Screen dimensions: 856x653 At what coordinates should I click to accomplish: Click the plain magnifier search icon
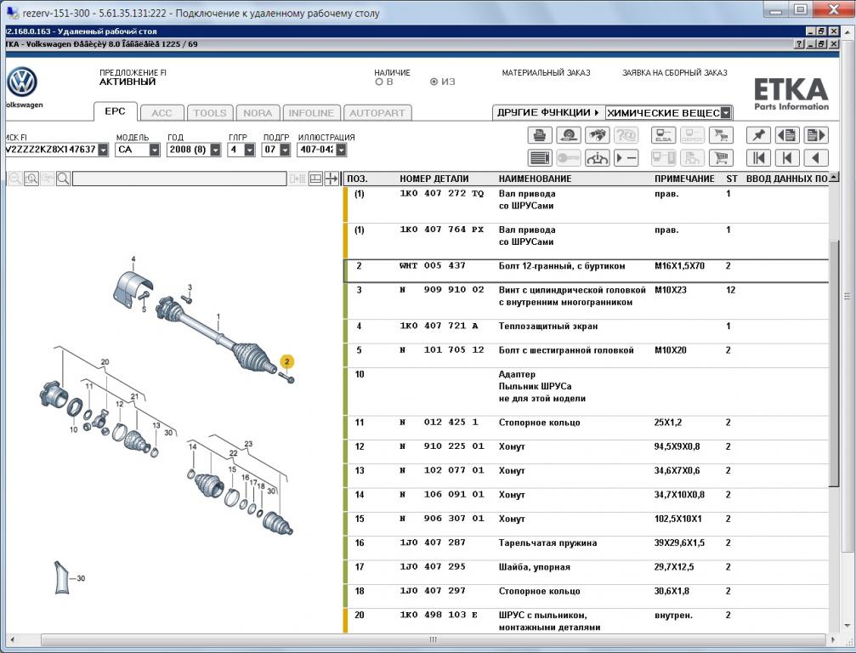(63, 179)
